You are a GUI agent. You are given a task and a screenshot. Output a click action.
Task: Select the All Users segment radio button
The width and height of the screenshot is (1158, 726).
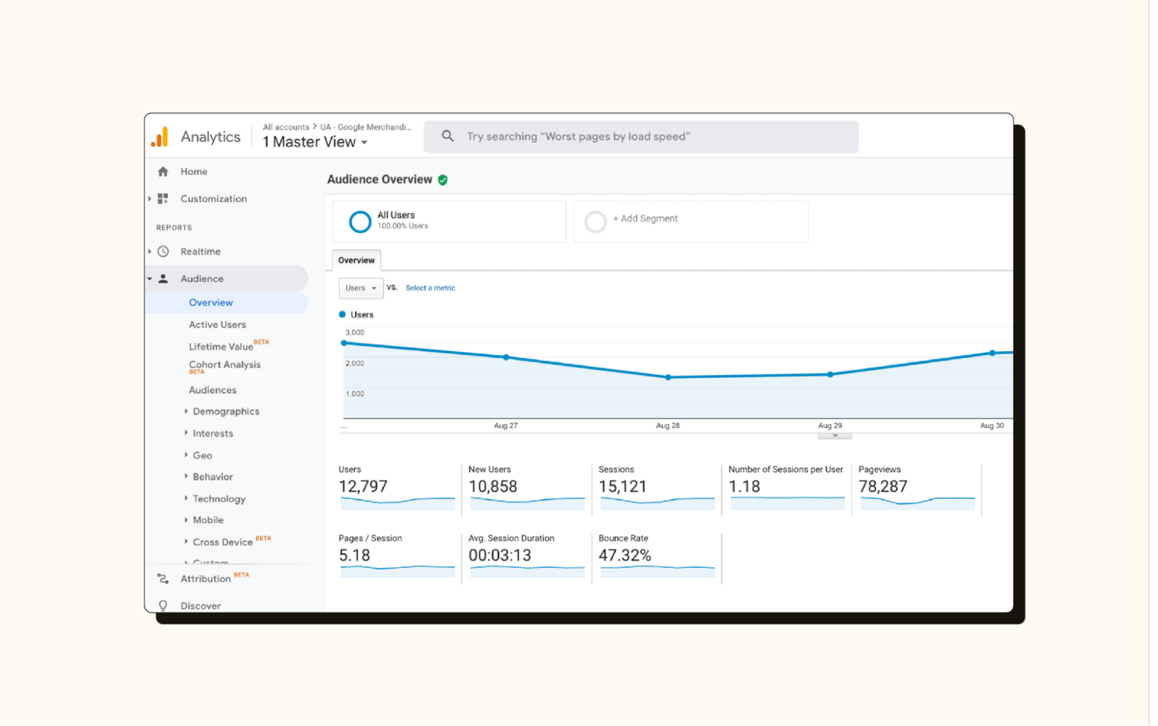[360, 221]
